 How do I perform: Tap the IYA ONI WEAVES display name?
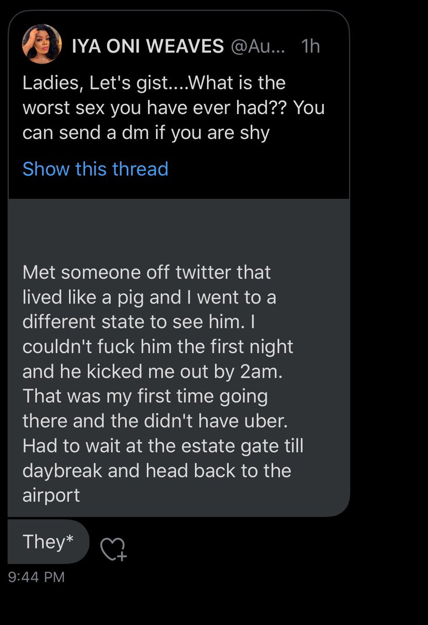147,47
